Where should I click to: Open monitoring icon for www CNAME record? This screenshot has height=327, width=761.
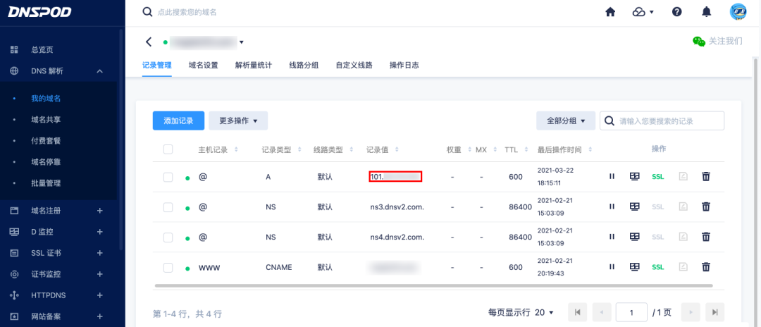tap(634, 267)
